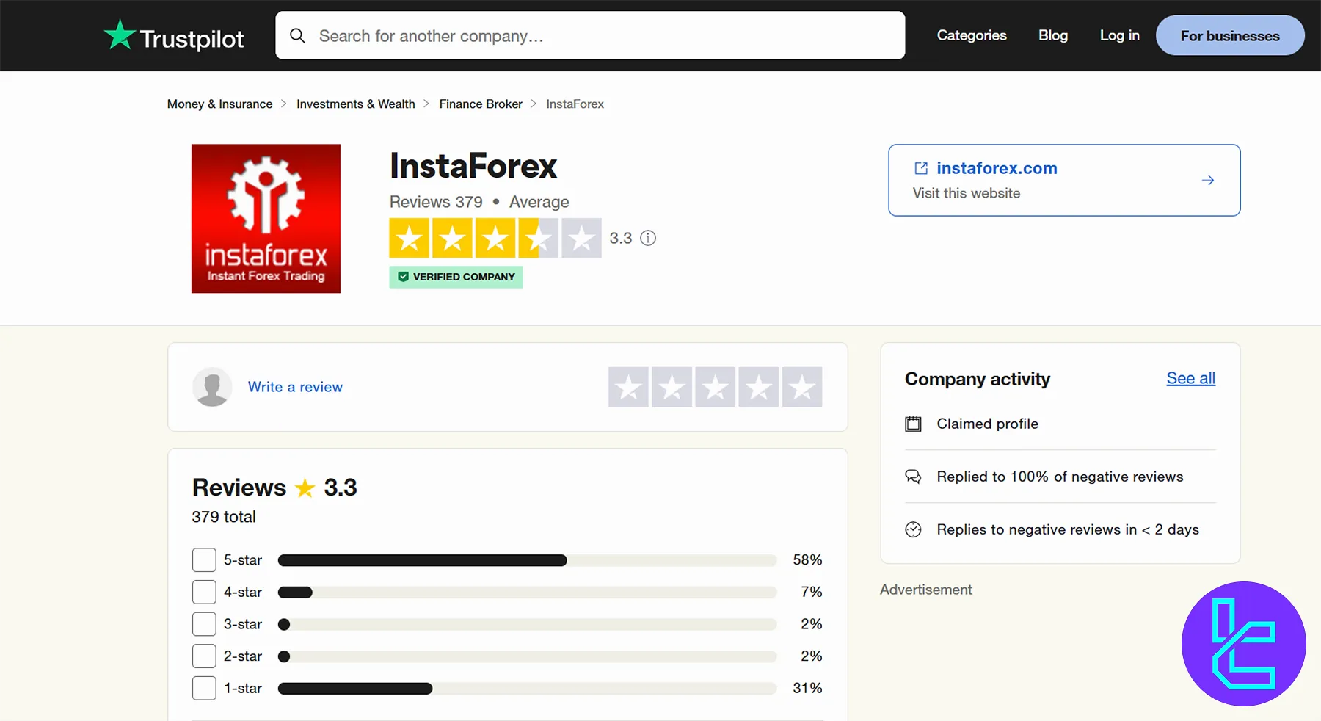The width and height of the screenshot is (1321, 721).
Task: Click Replied to 100% of negative reviews
Action: coord(1060,477)
